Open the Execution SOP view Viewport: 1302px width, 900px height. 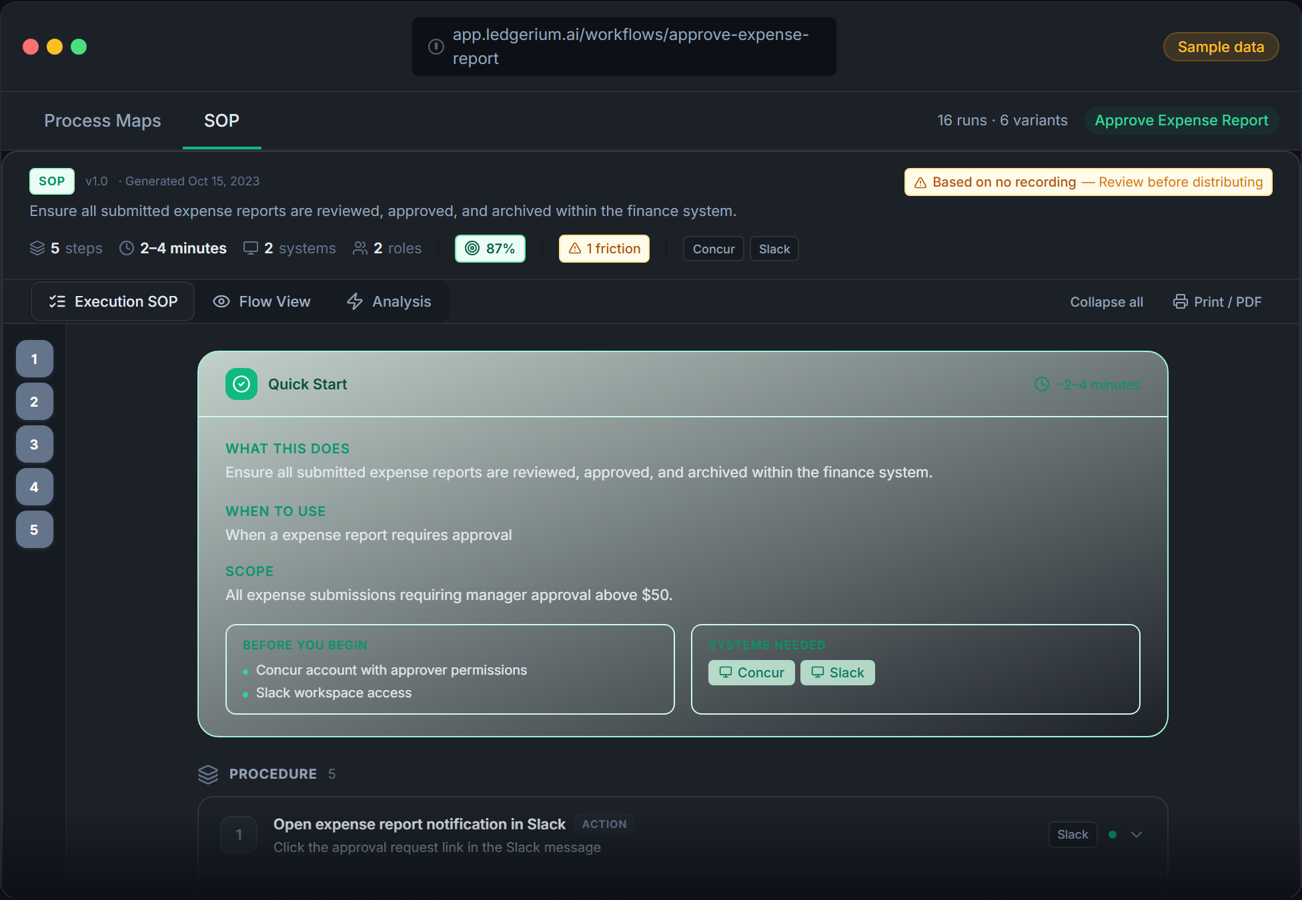click(113, 301)
